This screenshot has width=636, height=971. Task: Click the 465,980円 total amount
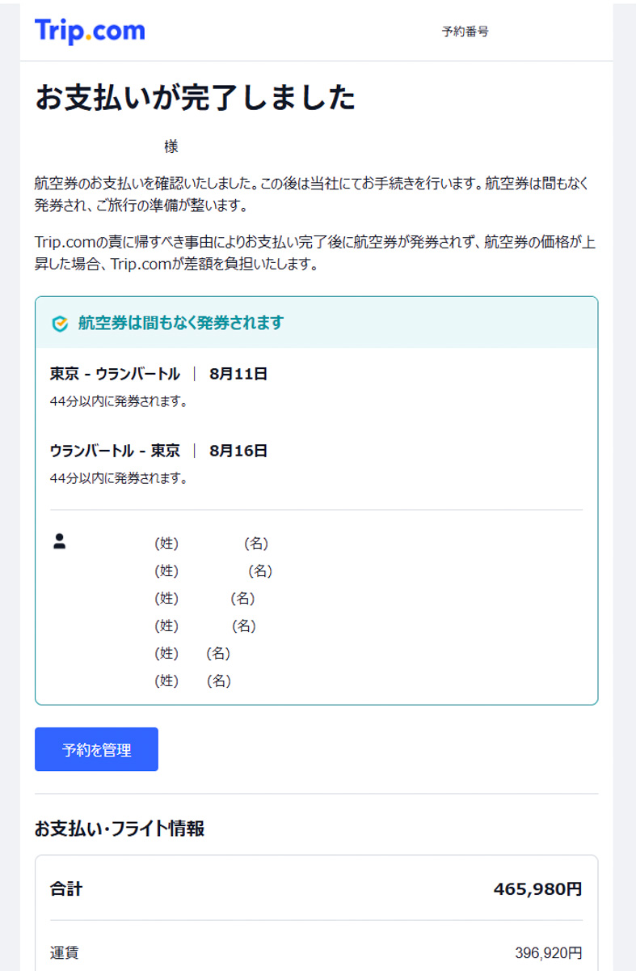click(537, 889)
